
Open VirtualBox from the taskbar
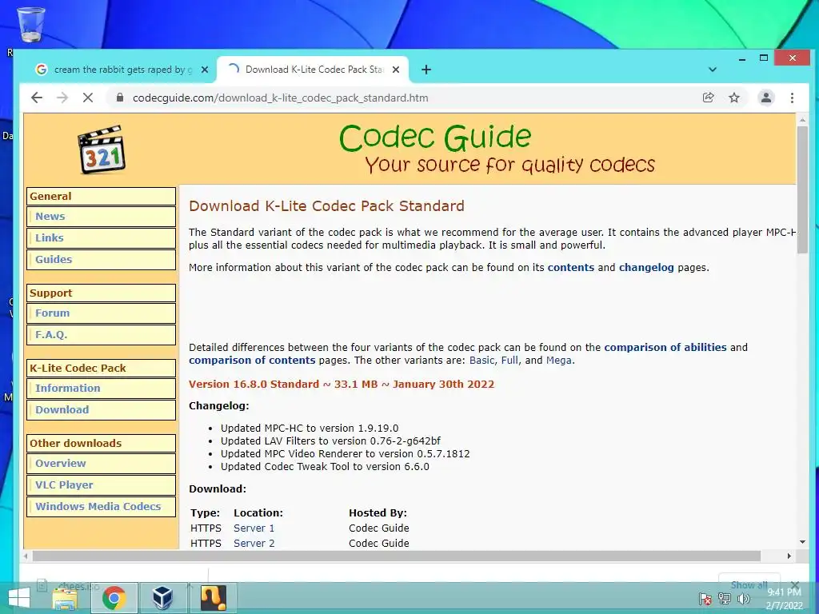click(x=162, y=598)
